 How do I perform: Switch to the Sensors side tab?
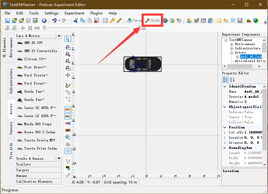[11, 128]
